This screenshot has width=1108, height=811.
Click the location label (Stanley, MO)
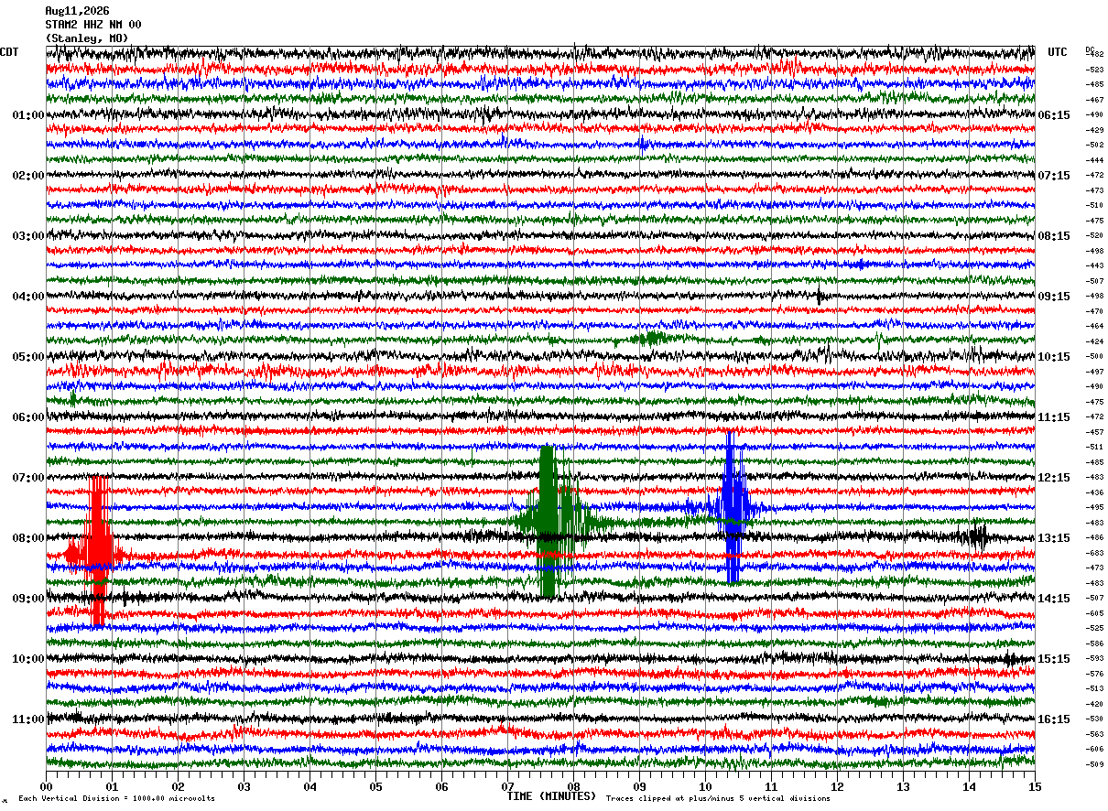pyautogui.click(x=87, y=38)
